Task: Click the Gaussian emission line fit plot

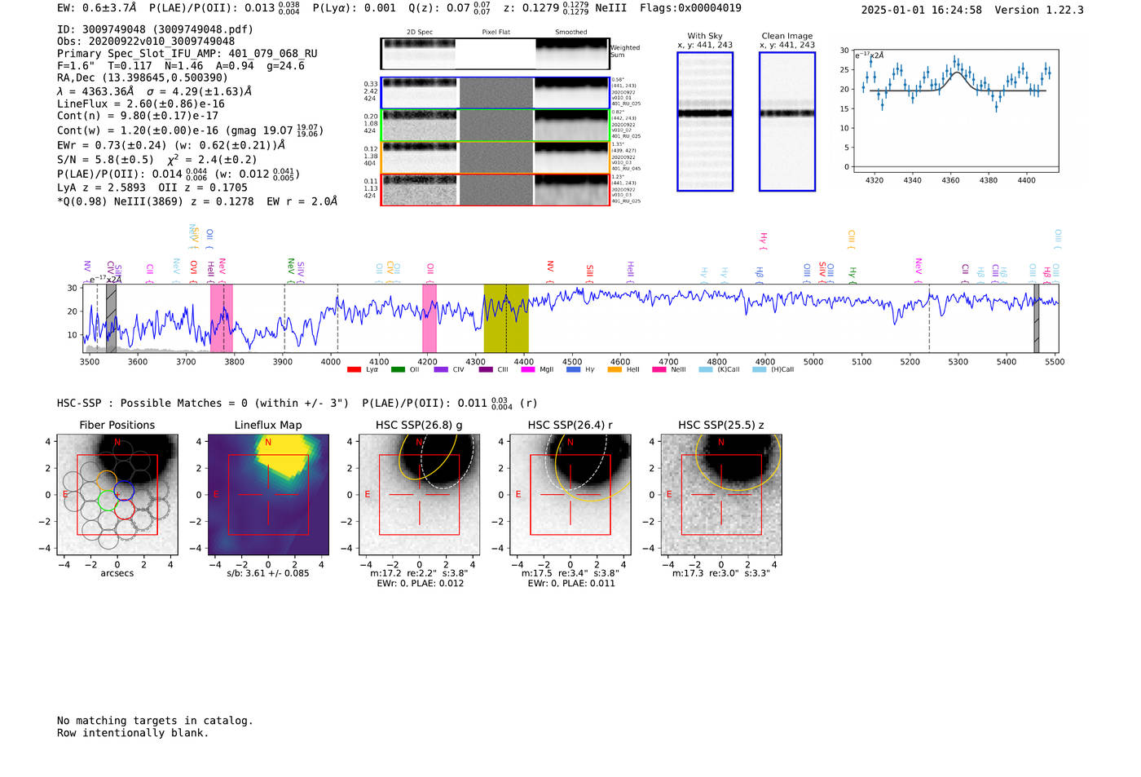Action: pyautogui.click(x=957, y=111)
